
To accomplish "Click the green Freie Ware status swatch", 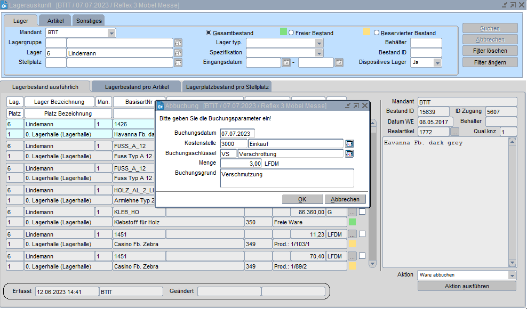I will point(352,222).
